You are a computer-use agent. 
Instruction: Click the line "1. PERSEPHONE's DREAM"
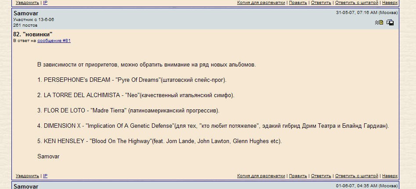132,80
